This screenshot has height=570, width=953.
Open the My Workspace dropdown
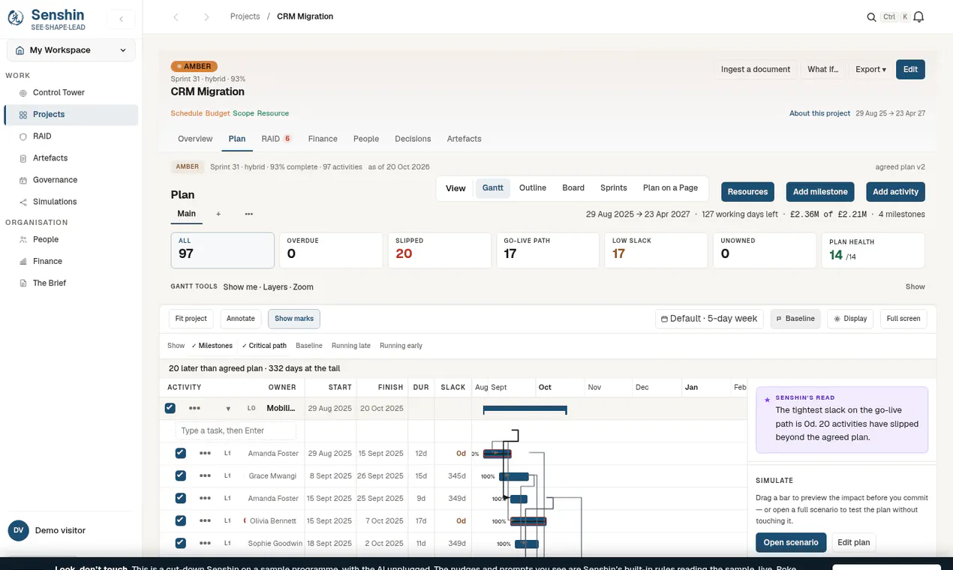pos(71,50)
